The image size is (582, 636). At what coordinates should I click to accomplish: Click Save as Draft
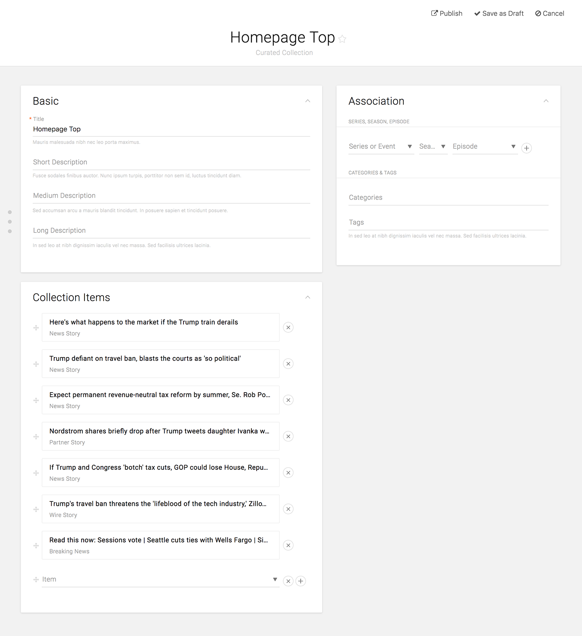click(x=499, y=13)
